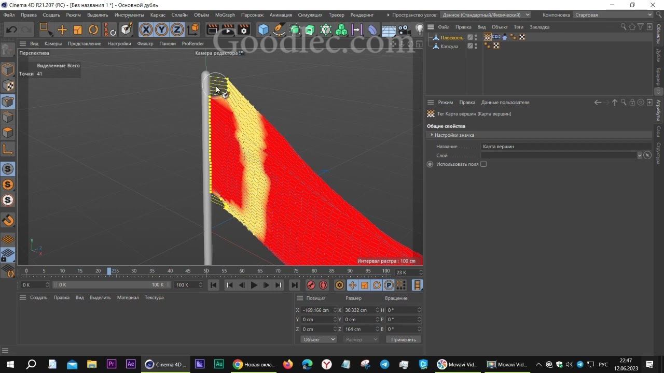Toggle visibility dots for Плоскость

(476, 37)
